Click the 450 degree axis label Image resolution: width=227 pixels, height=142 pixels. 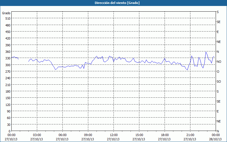8,32
